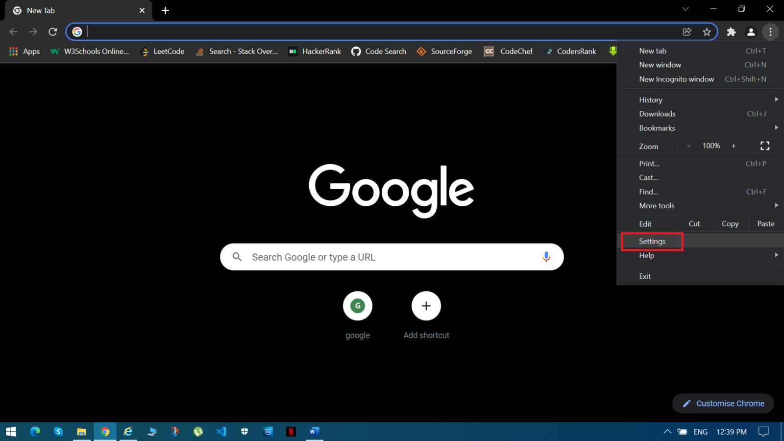Expand the More tools submenu

coord(657,205)
